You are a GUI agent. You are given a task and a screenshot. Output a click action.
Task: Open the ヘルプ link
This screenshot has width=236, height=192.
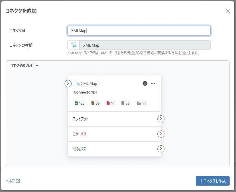[10, 181]
